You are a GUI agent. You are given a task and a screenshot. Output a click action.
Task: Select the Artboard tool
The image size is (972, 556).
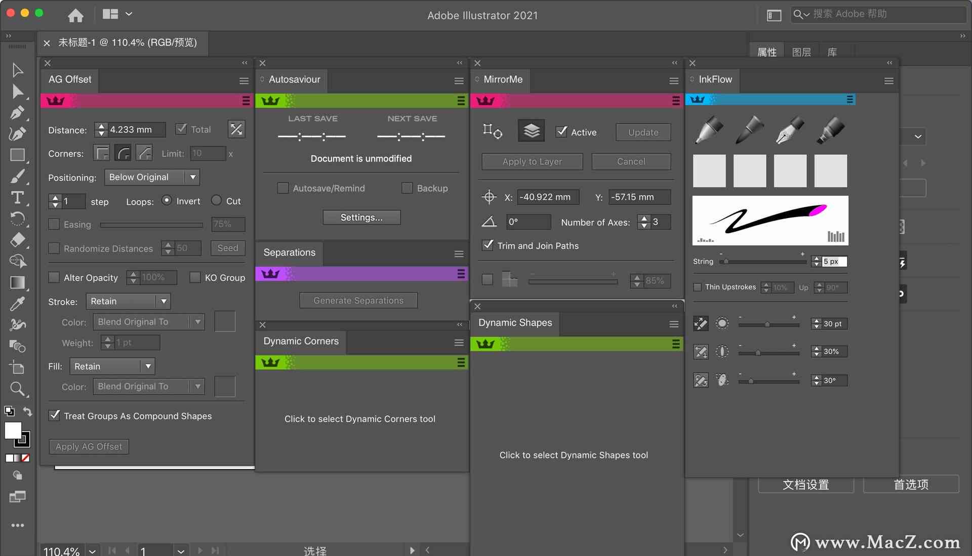18,367
